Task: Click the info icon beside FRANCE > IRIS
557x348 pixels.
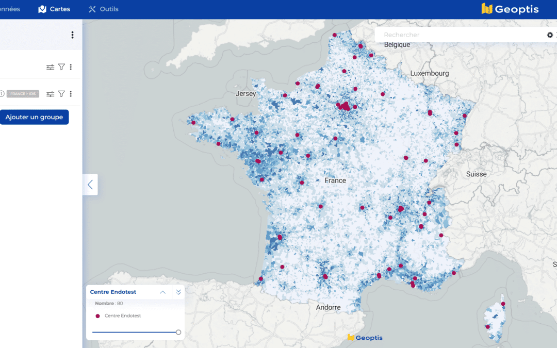Action: [2, 94]
